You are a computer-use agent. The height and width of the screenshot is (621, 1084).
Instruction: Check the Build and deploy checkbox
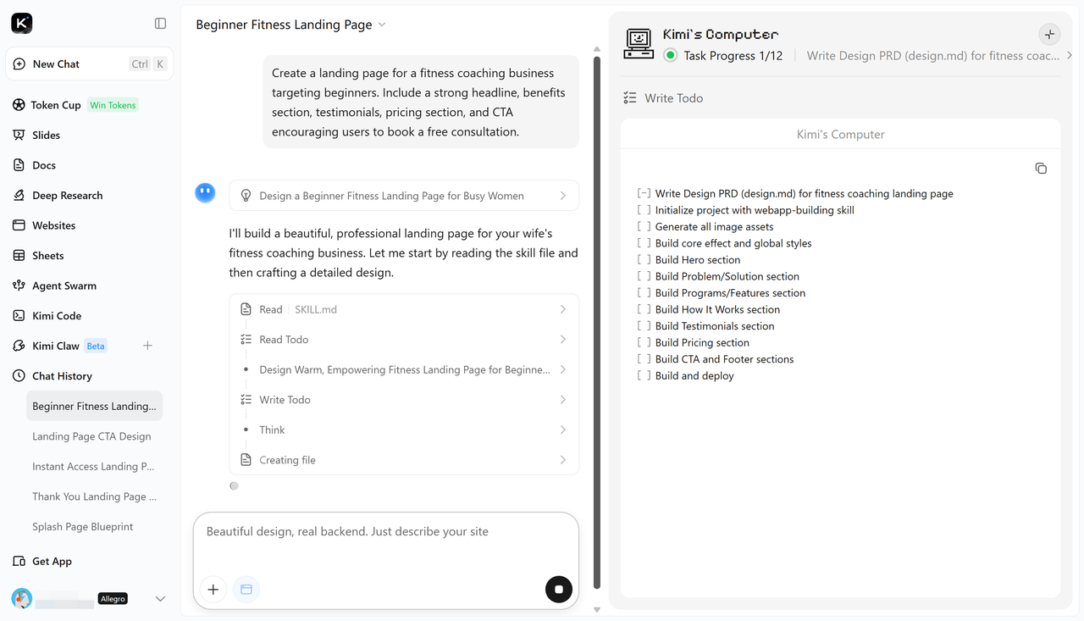click(x=644, y=376)
